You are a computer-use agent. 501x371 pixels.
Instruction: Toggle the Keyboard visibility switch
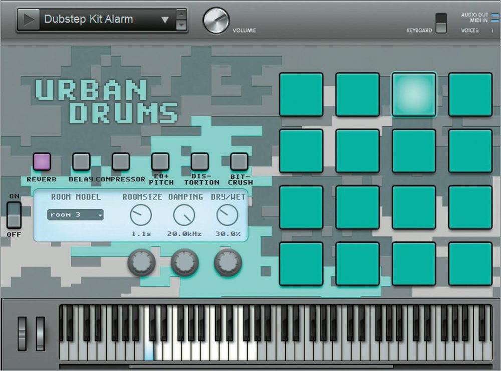point(441,23)
